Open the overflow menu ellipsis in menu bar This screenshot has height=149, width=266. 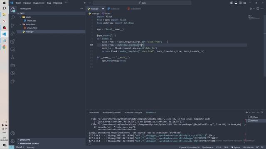66,3
